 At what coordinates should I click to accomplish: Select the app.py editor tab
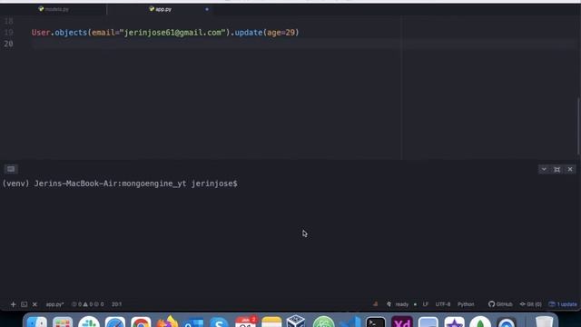(161, 9)
